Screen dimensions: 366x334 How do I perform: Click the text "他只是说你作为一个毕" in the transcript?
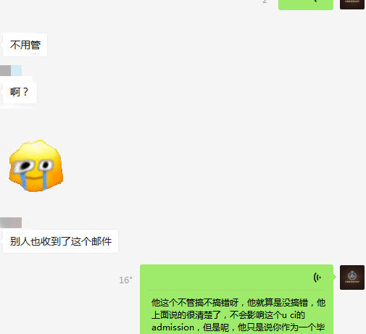281,327
